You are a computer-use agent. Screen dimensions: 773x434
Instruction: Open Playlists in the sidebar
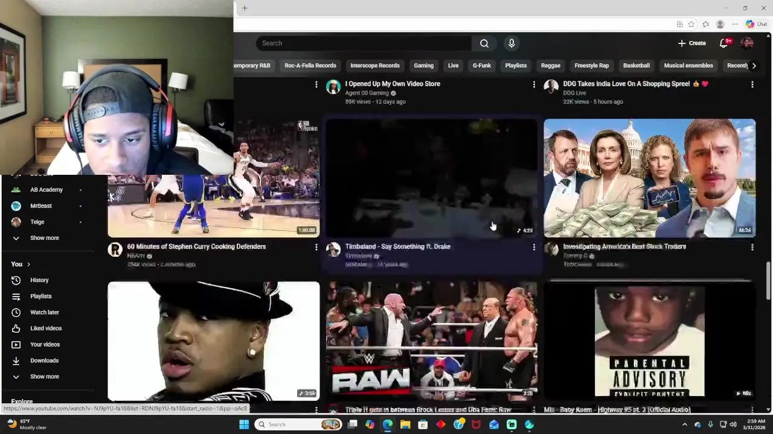[40, 297]
